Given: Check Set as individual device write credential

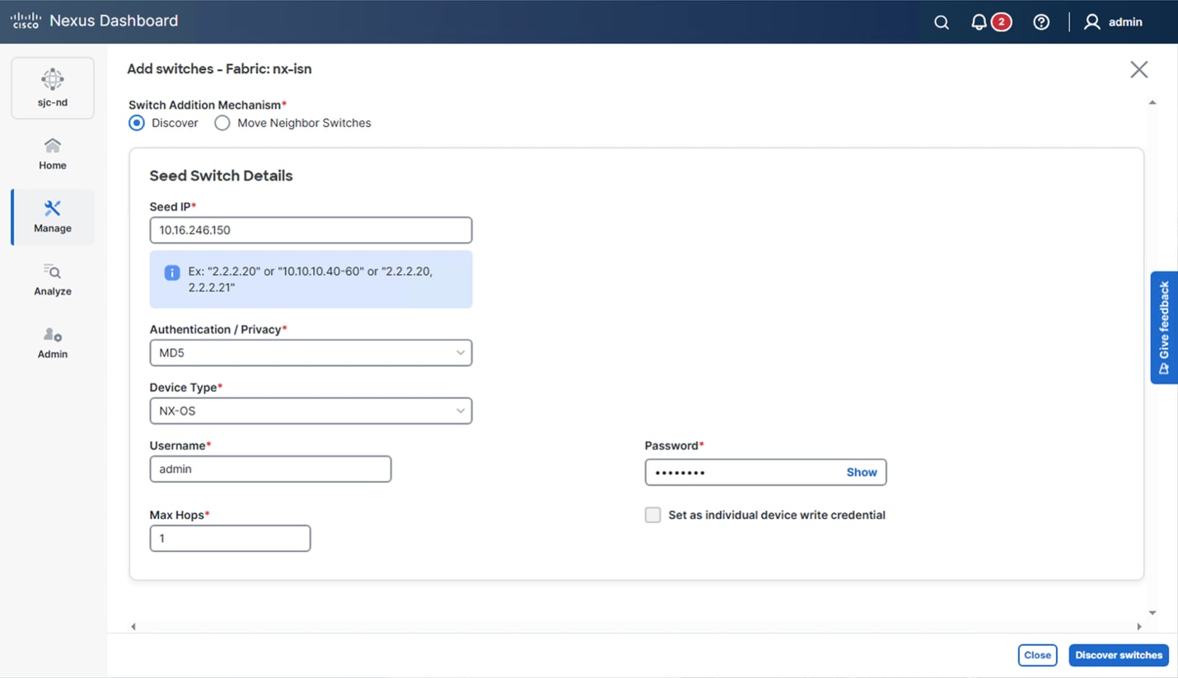Looking at the screenshot, I should 652,515.
